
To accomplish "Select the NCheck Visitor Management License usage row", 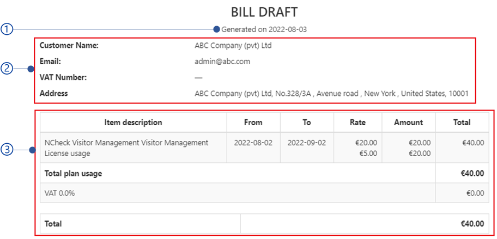I will 264,148.
